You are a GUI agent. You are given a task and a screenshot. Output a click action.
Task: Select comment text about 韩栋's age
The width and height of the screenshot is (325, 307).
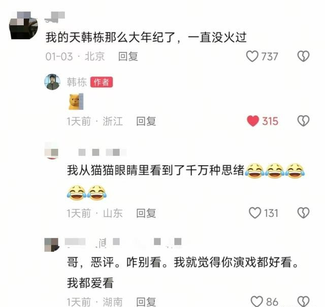pyautogui.click(x=146, y=38)
